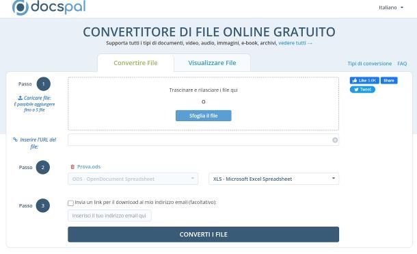Open the XLS target format dropdown

pyautogui.click(x=274, y=179)
